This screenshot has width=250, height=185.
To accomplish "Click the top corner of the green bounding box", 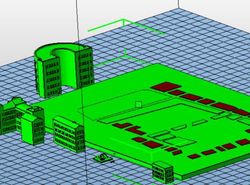I will [x=124, y=20].
